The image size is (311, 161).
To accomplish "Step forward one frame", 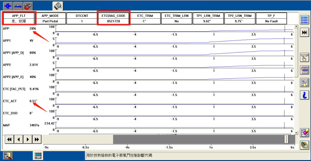I will click(x=28, y=140).
